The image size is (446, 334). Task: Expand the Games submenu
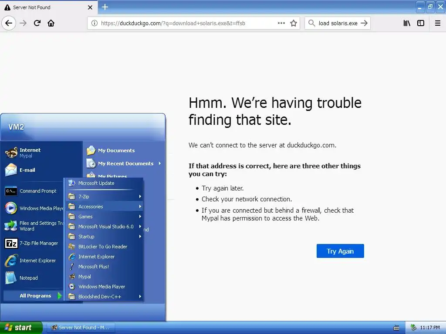(104, 217)
